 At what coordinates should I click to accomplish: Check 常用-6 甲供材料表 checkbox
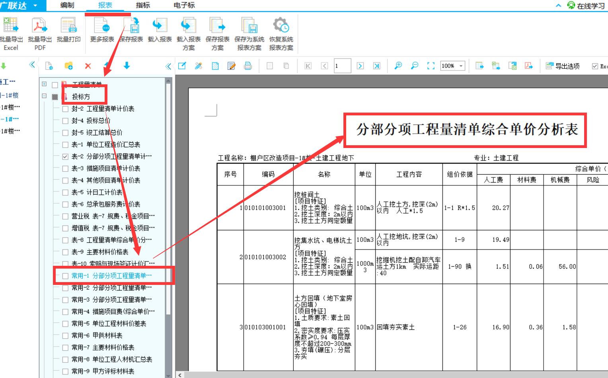click(65, 335)
